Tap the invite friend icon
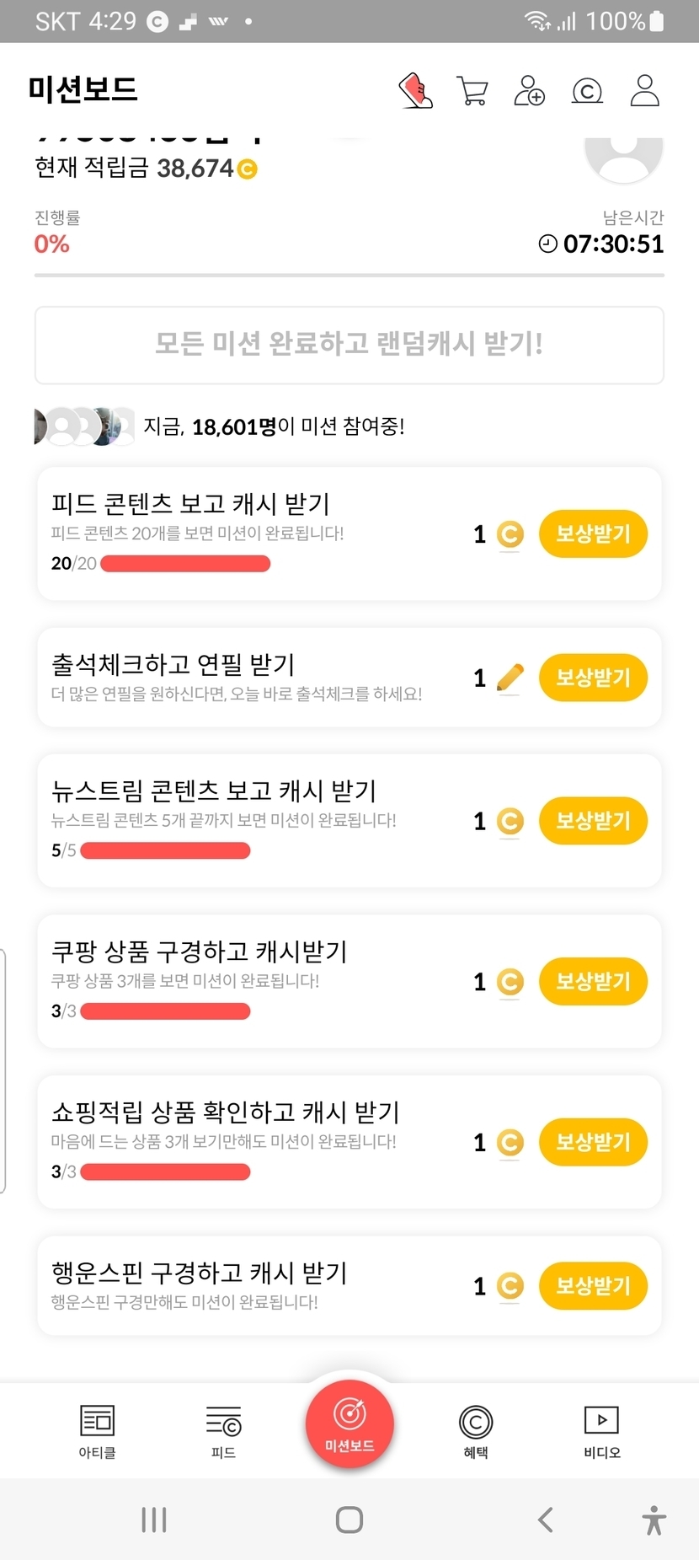 click(529, 90)
